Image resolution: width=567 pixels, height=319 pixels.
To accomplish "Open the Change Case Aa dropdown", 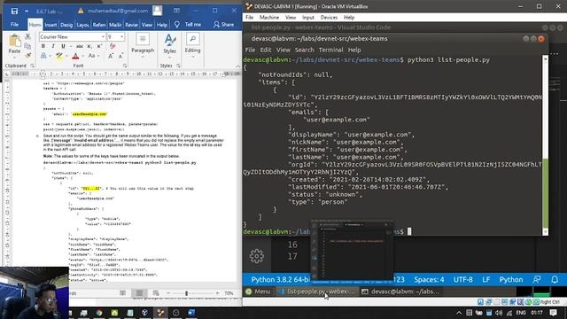I will click(93, 56).
